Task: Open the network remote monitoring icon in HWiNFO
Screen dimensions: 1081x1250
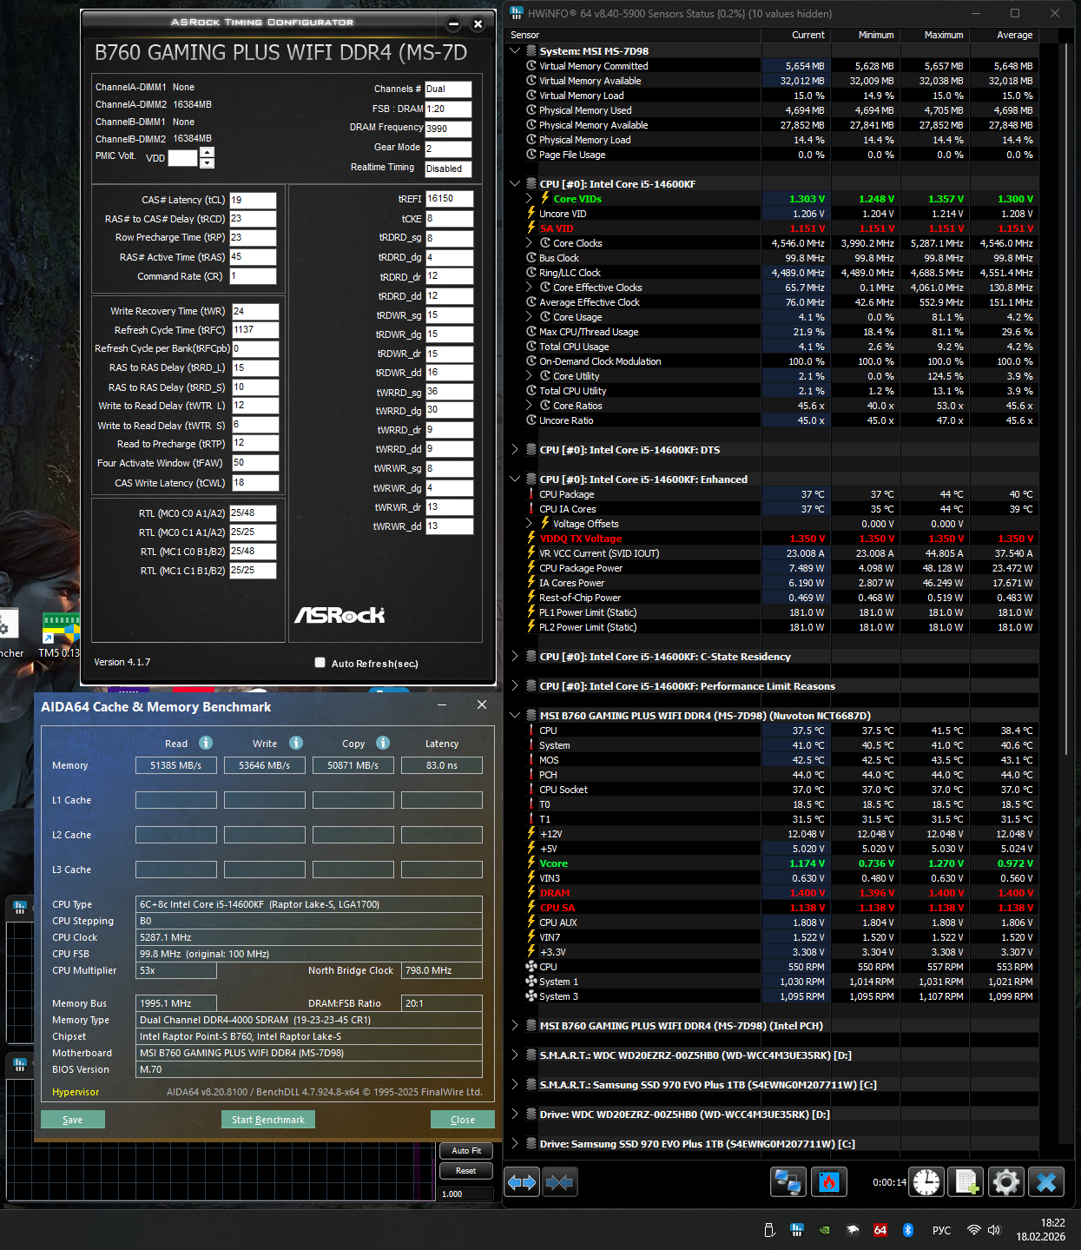Action: pos(788,1182)
